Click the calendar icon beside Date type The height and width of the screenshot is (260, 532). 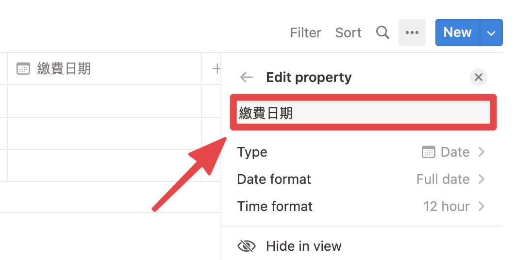click(x=428, y=152)
